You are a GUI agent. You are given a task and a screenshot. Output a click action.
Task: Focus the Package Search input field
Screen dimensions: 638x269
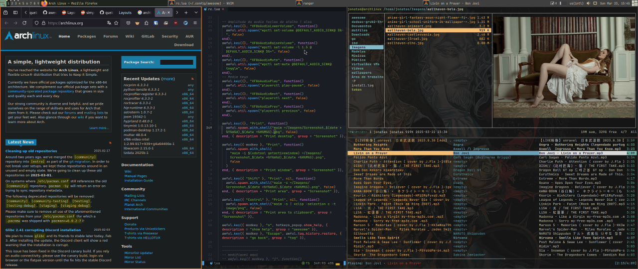(176, 62)
